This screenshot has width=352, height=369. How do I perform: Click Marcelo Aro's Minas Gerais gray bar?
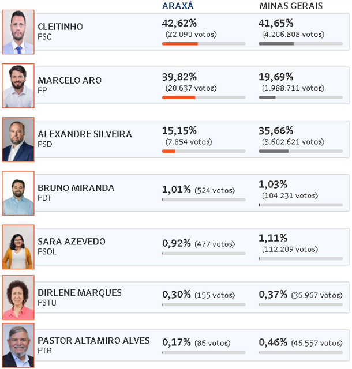[x=301, y=97]
